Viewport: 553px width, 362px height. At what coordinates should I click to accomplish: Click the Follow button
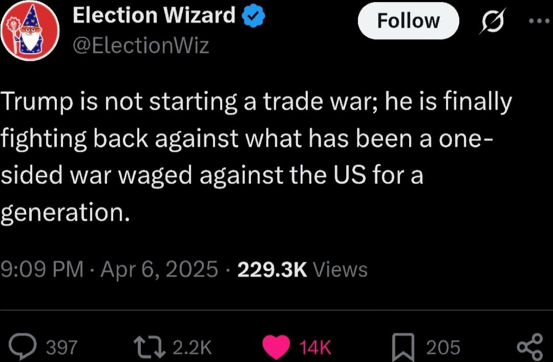coord(409,21)
